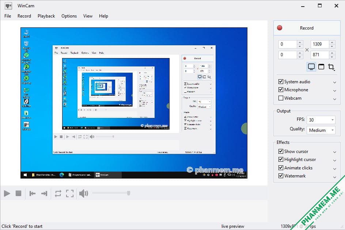Click Start button in previewed Windows taskbar
345x230 pixels.
pyautogui.click(x=25, y=175)
